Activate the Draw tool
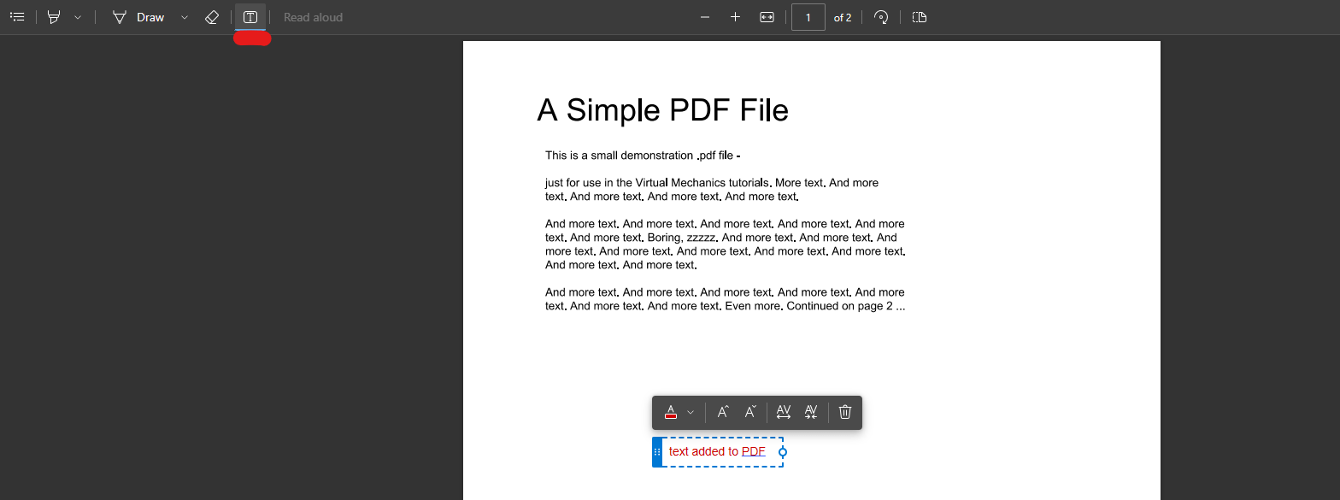Viewport: 1340px width, 500px height. click(x=139, y=17)
